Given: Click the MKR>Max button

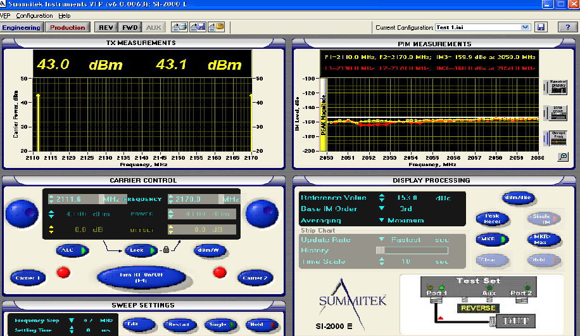Looking at the screenshot, I should (x=544, y=239).
